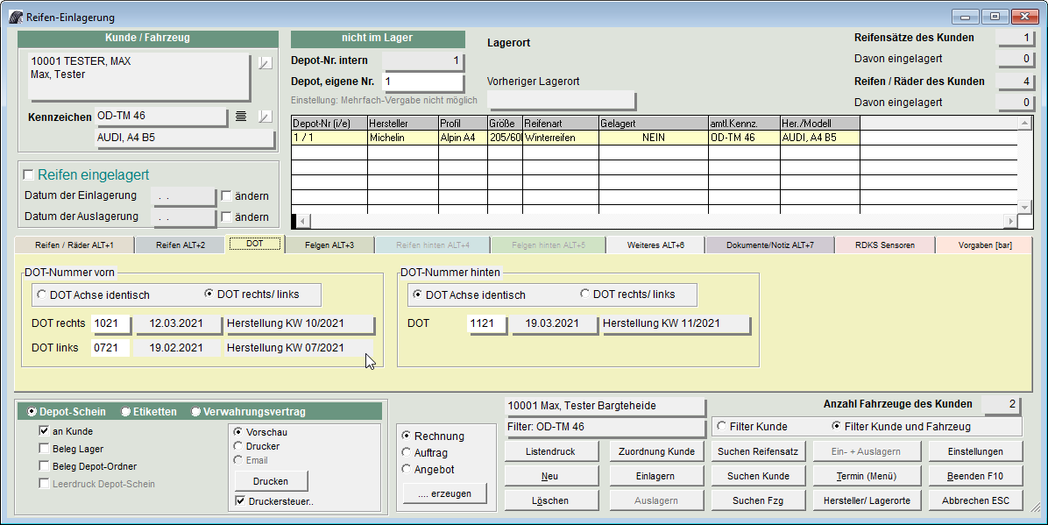Click Suchen Kunde button
The width and height of the screenshot is (1048, 525).
point(758,476)
